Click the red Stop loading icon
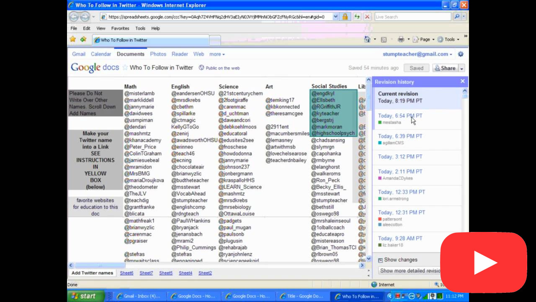Screen dimensions: 536x302 (x=367, y=17)
